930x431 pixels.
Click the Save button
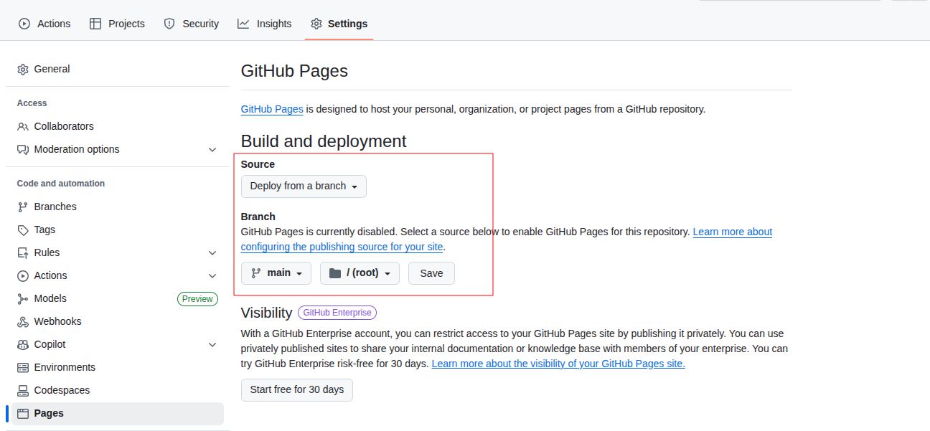pyautogui.click(x=431, y=273)
